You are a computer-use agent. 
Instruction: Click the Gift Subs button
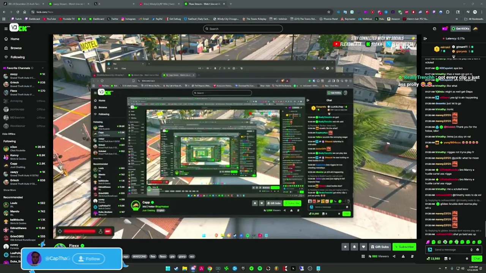380,247
